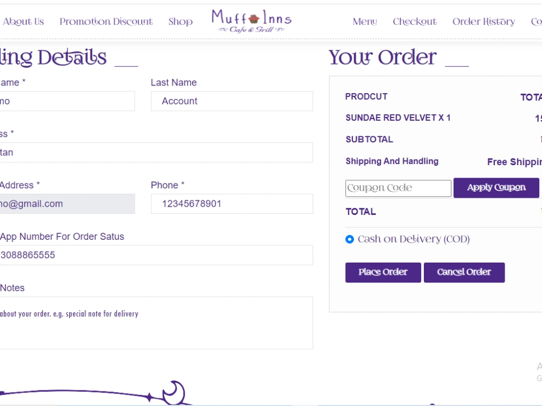Click the Order Notes text area
The height and width of the screenshot is (406, 542).
click(156, 323)
